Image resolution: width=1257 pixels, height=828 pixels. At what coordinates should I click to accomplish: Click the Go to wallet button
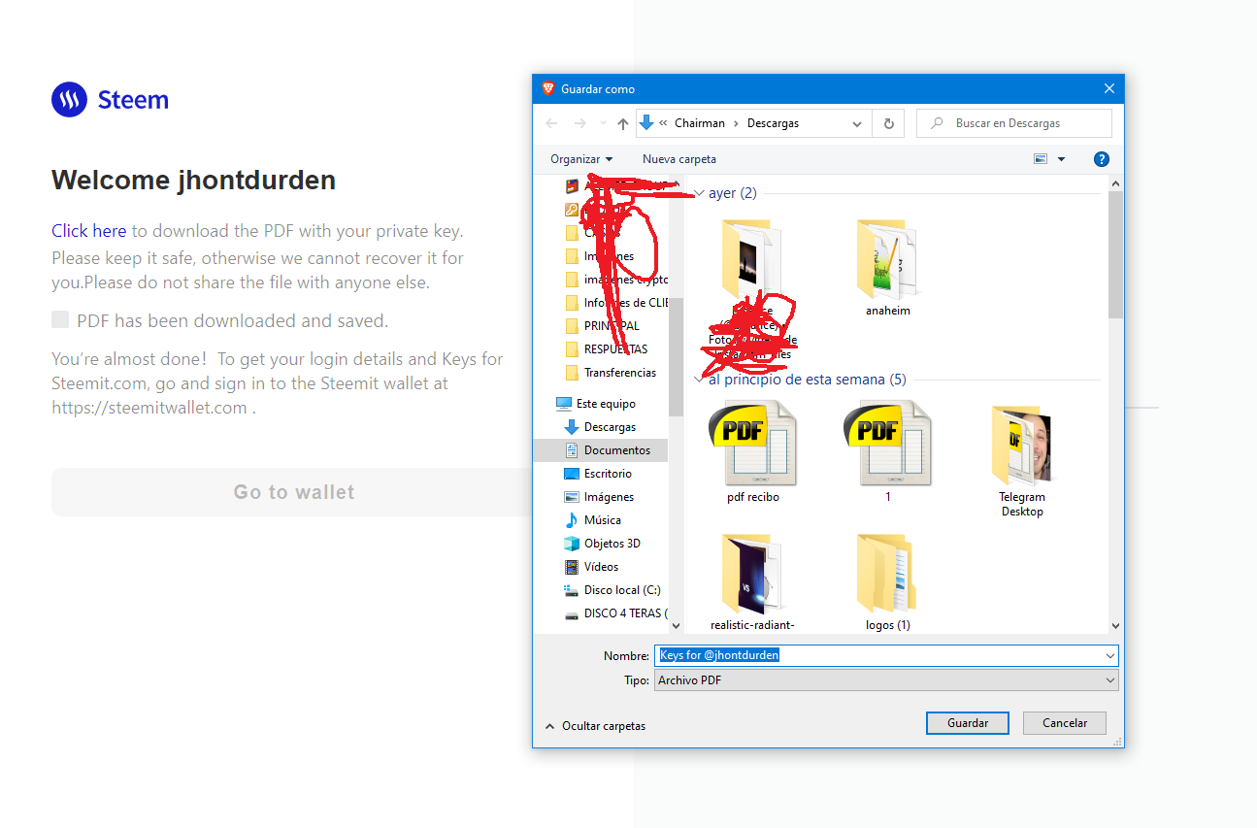coord(294,492)
